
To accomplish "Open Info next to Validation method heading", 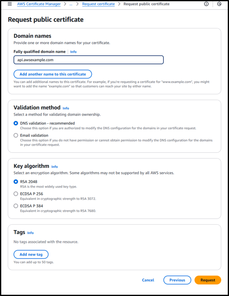I will pyautogui.click(x=66, y=108).
